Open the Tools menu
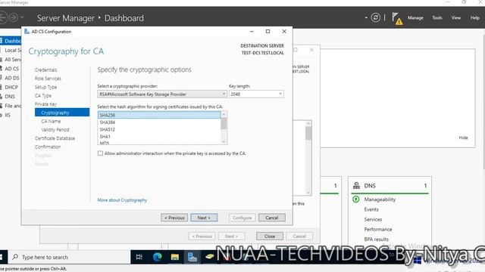Screen dimensions: 485x272 pyautogui.click(x=437, y=18)
